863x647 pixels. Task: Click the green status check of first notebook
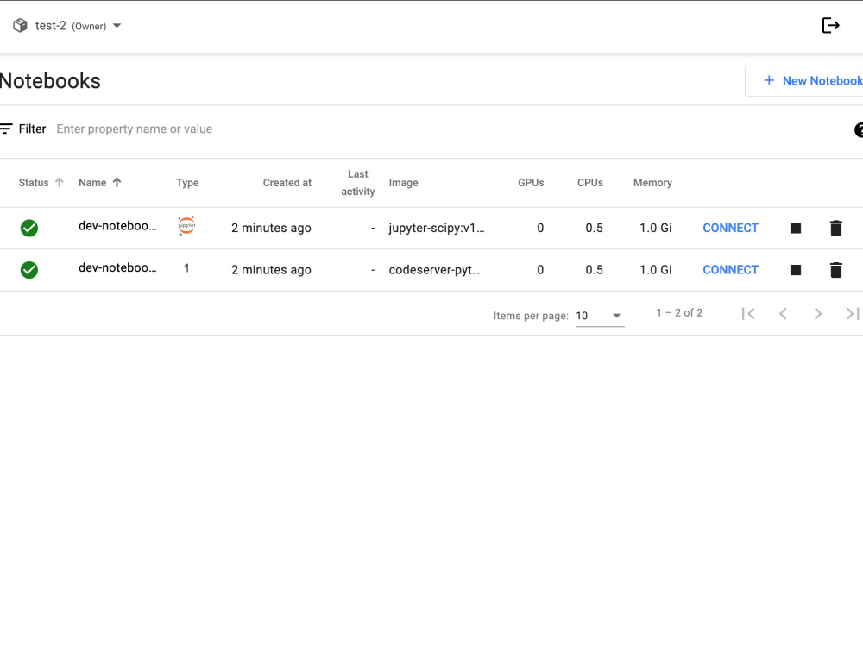[28, 228]
